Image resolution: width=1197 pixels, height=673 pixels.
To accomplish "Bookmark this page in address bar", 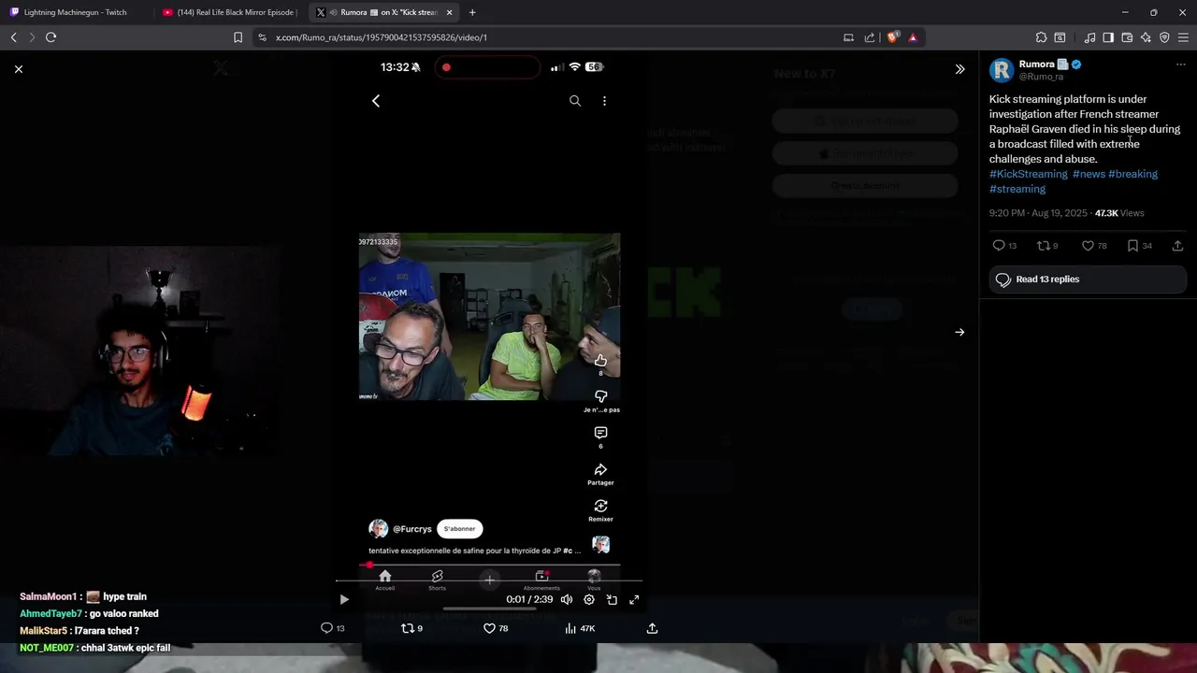I will pos(238,37).
